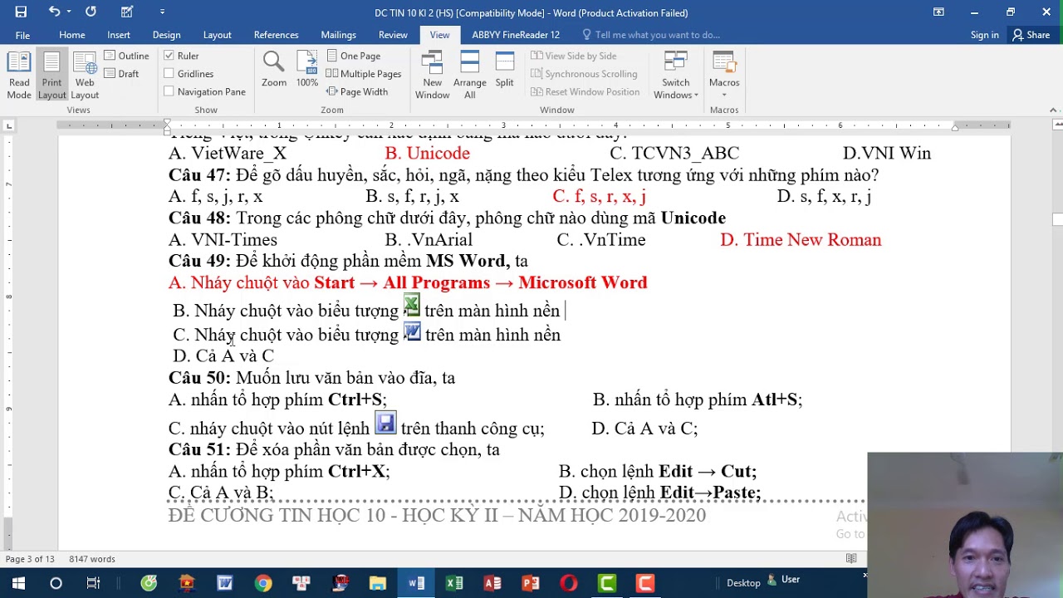This screenshot has height=598, width=1063.
Task: Click the tab selector at ruler corner
Action: [x=8, y=125]
